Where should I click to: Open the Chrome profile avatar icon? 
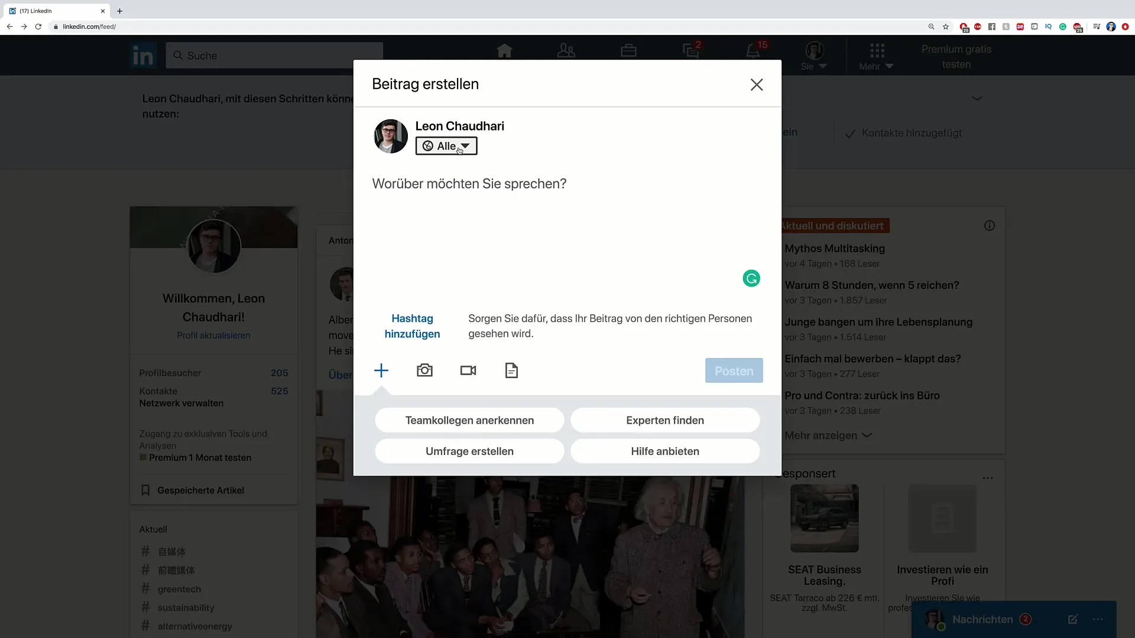point(1111,27)
